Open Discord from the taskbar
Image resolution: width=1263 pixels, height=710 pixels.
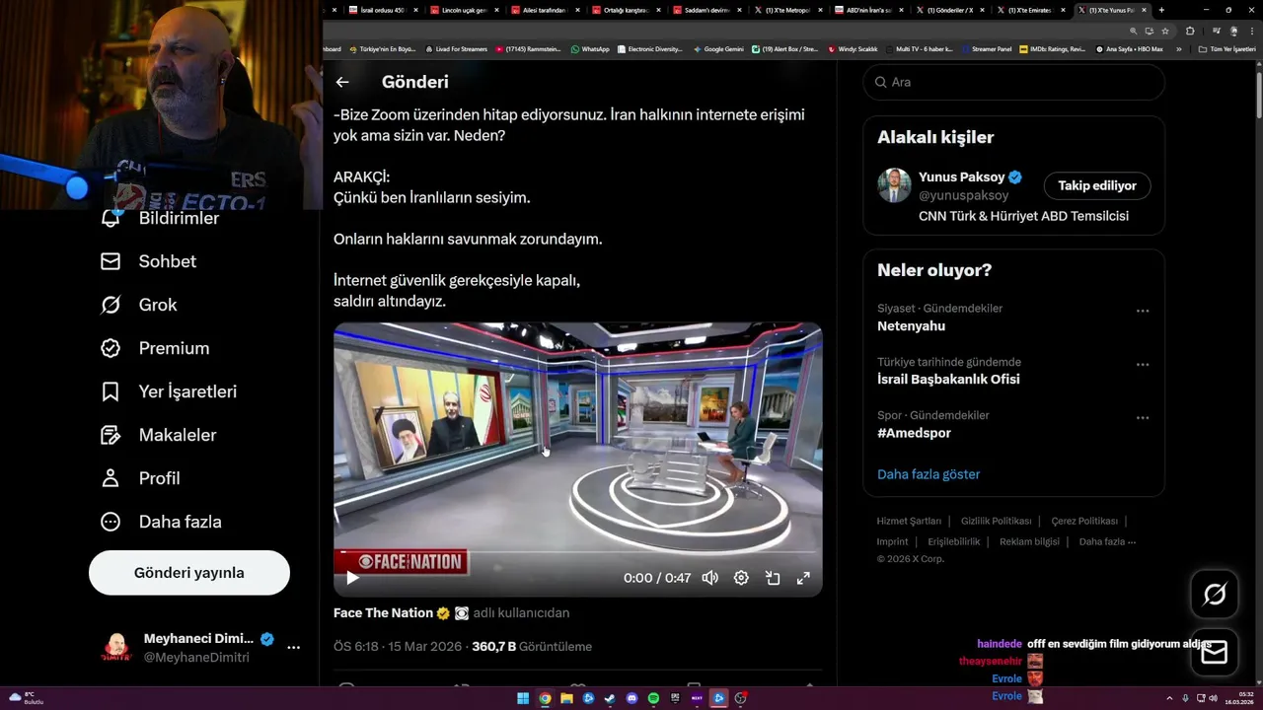click(x=631, y=698)
